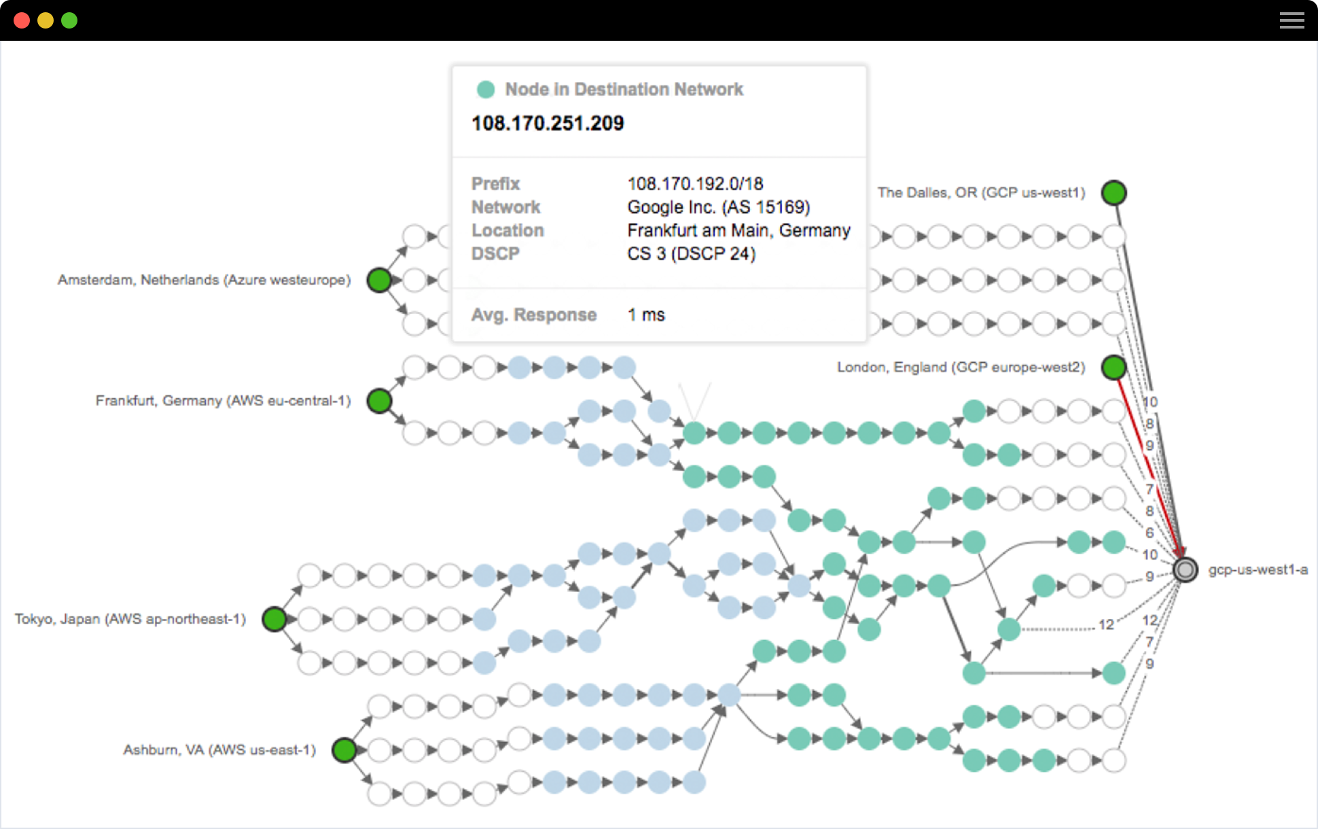
Task: Click the Frankfurt, Germany (AWS eu-central-1) label
Action: (223, 401)
